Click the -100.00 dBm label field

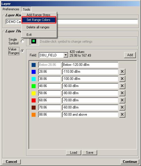tap(90, 79)
